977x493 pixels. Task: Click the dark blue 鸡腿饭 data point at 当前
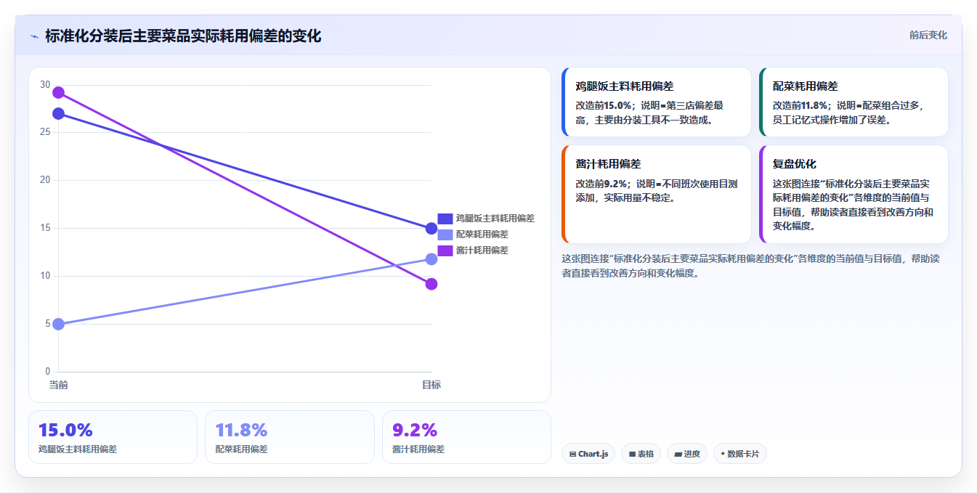coord(59,114)
